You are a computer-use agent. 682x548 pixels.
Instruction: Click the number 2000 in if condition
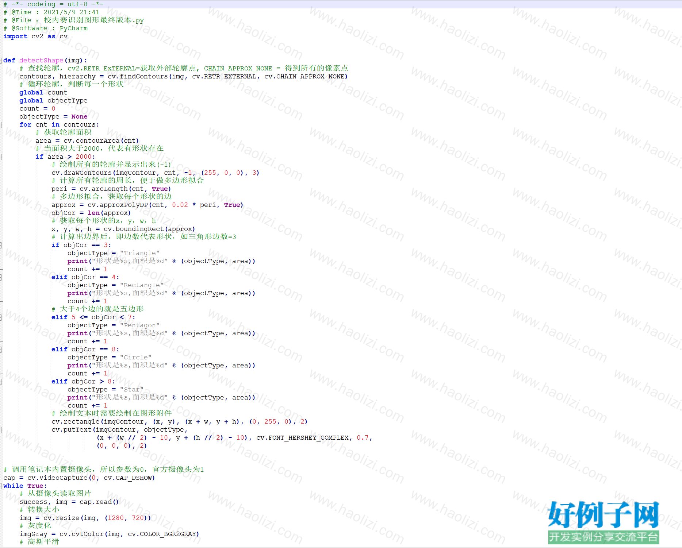(x=84, y=157)
